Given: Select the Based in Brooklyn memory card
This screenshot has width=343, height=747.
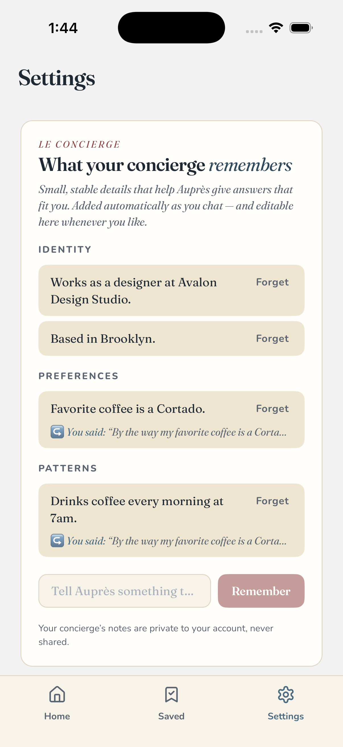Looking at the screenshot, I should (171, 338).
